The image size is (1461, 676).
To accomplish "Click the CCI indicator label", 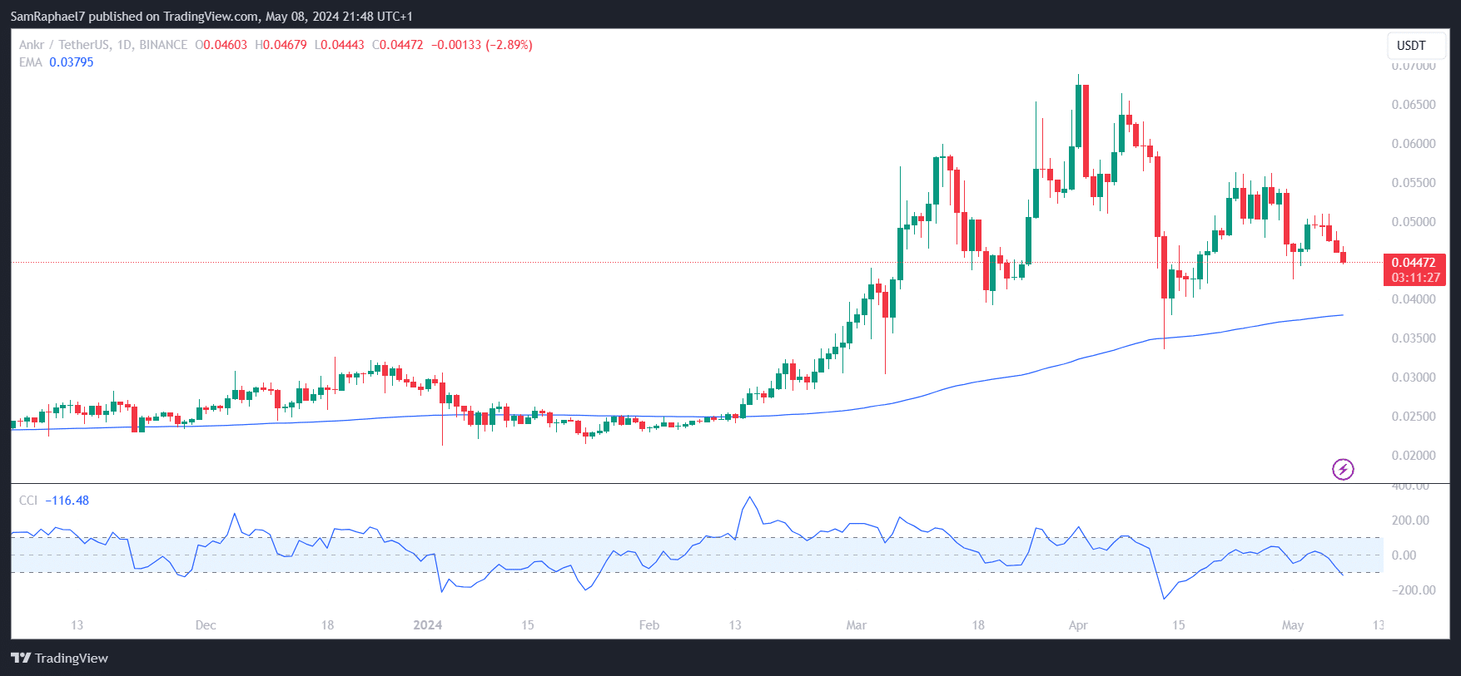I will tap(28, 501).
